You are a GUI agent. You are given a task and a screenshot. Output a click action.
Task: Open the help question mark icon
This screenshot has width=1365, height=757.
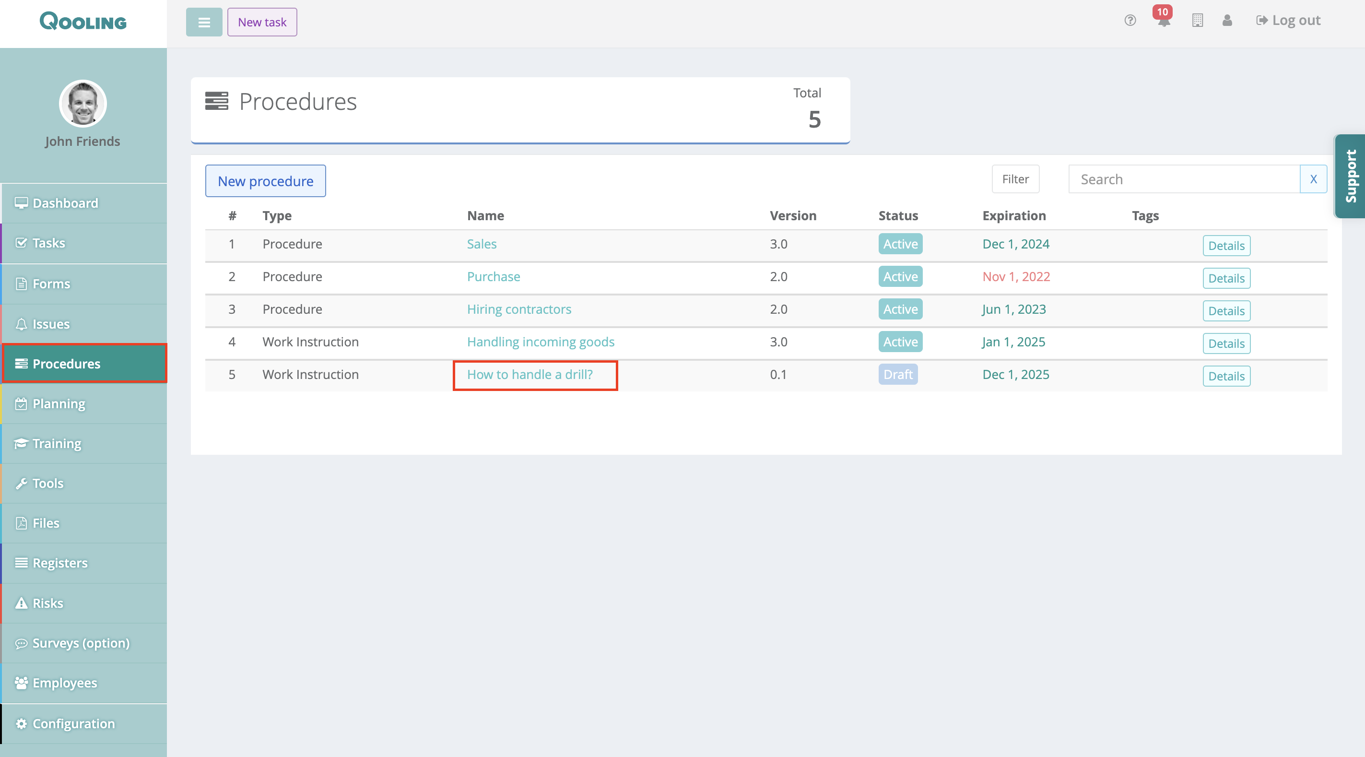tap(1130, 21)
